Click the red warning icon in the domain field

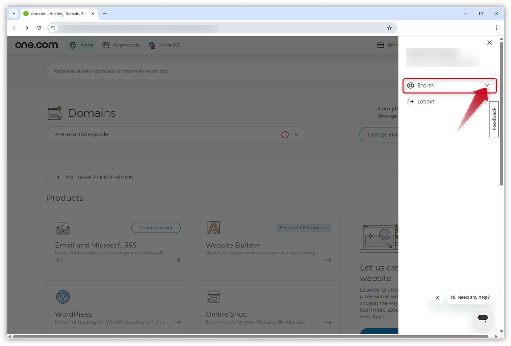(285, 134)
